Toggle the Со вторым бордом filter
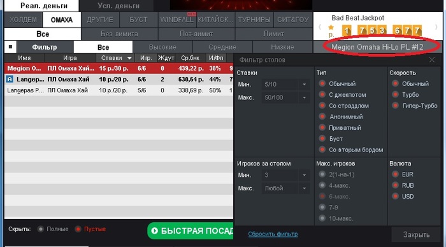 [322, 150]
